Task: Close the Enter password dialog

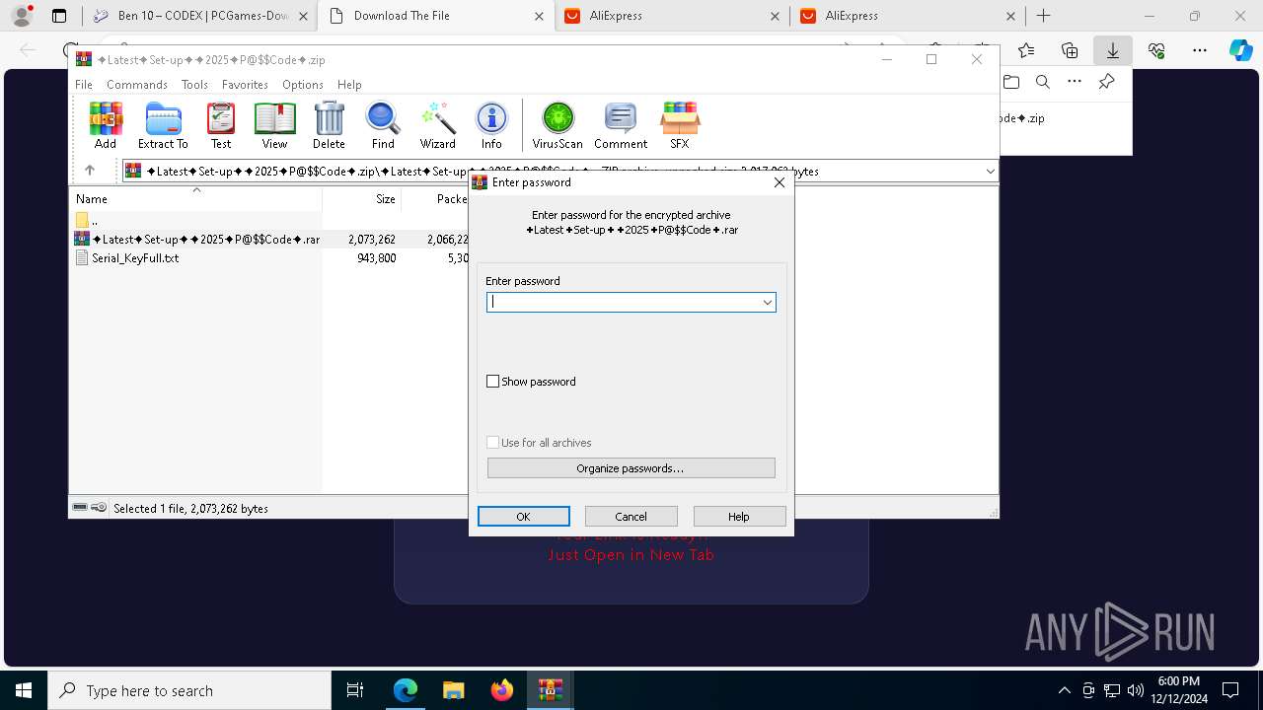Action: pyautogui.click(x=780, y=182)
